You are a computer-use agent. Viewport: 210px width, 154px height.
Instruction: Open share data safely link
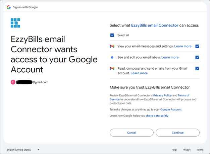[x=157, y=116]
